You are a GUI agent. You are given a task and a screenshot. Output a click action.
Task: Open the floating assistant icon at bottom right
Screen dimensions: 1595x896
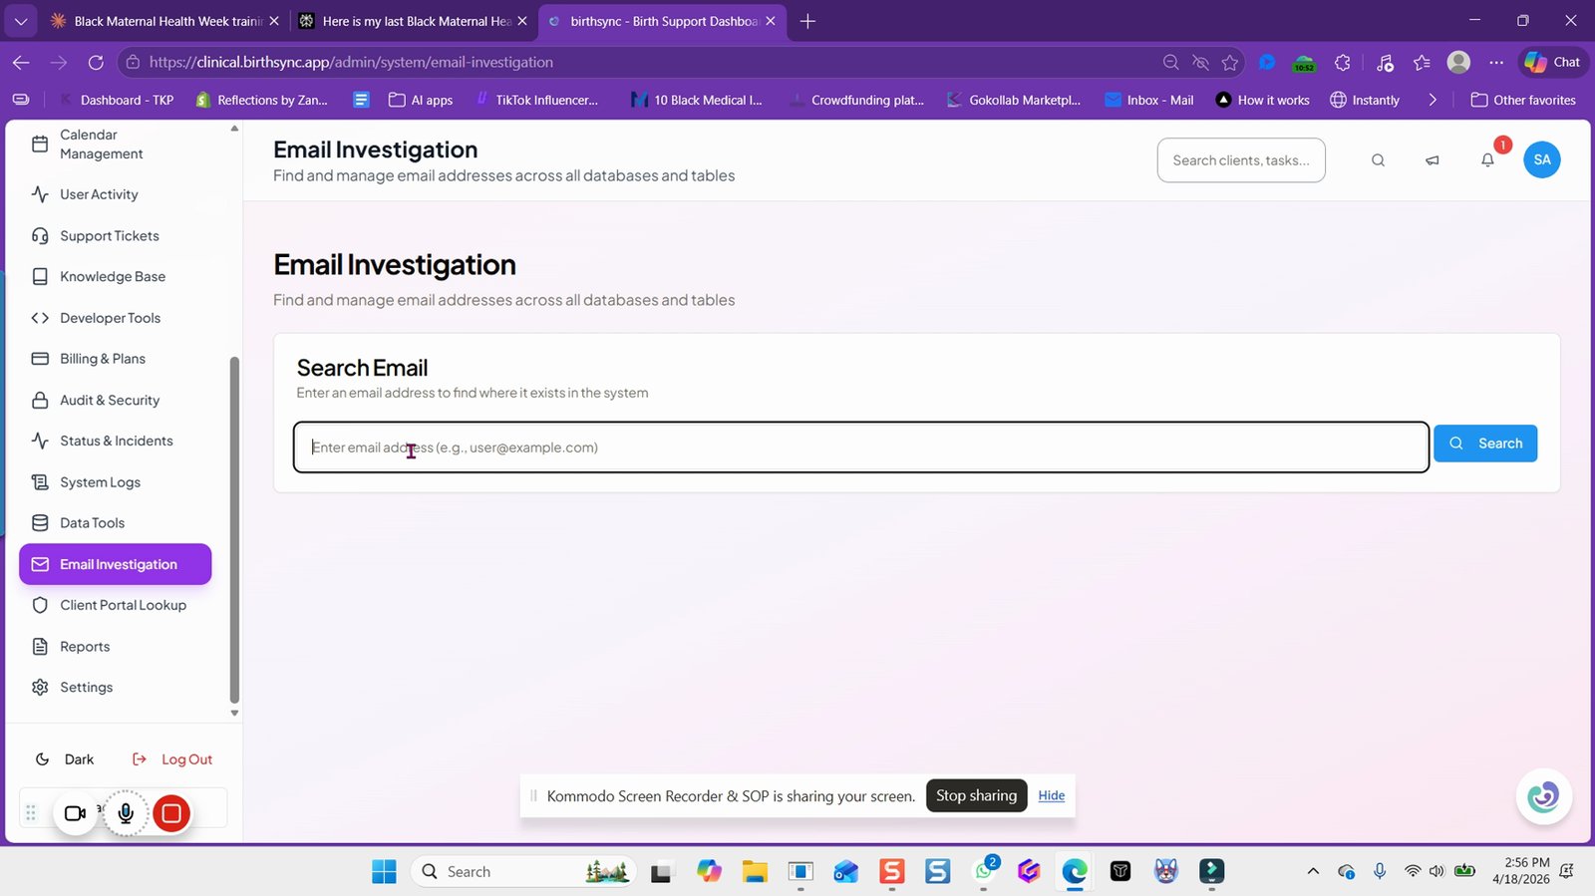[1544, 796]
